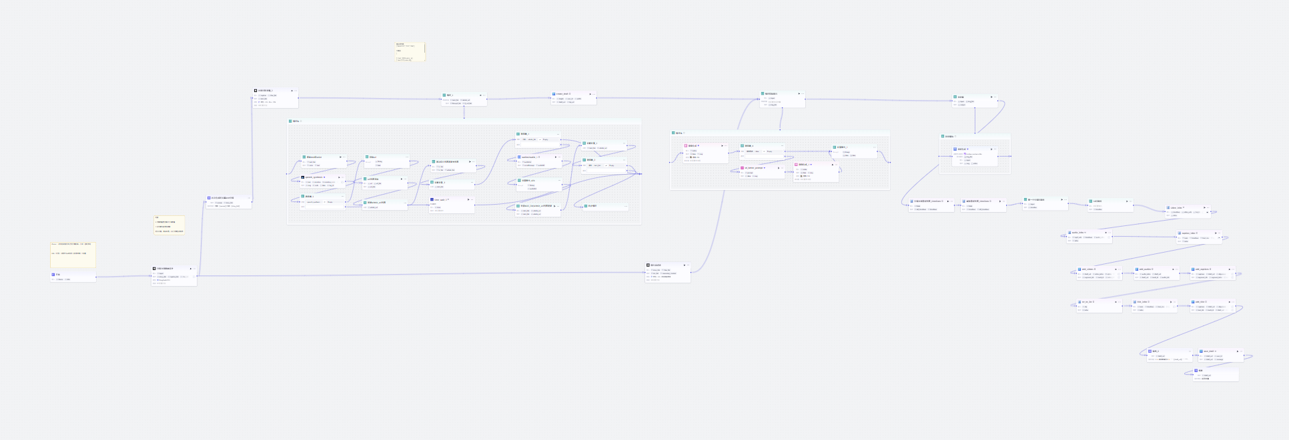1289x440 pixels.
Task: Expand the arrow beside the speech_synthesis title
Action: pyautogui.click(x=325, y=177)
